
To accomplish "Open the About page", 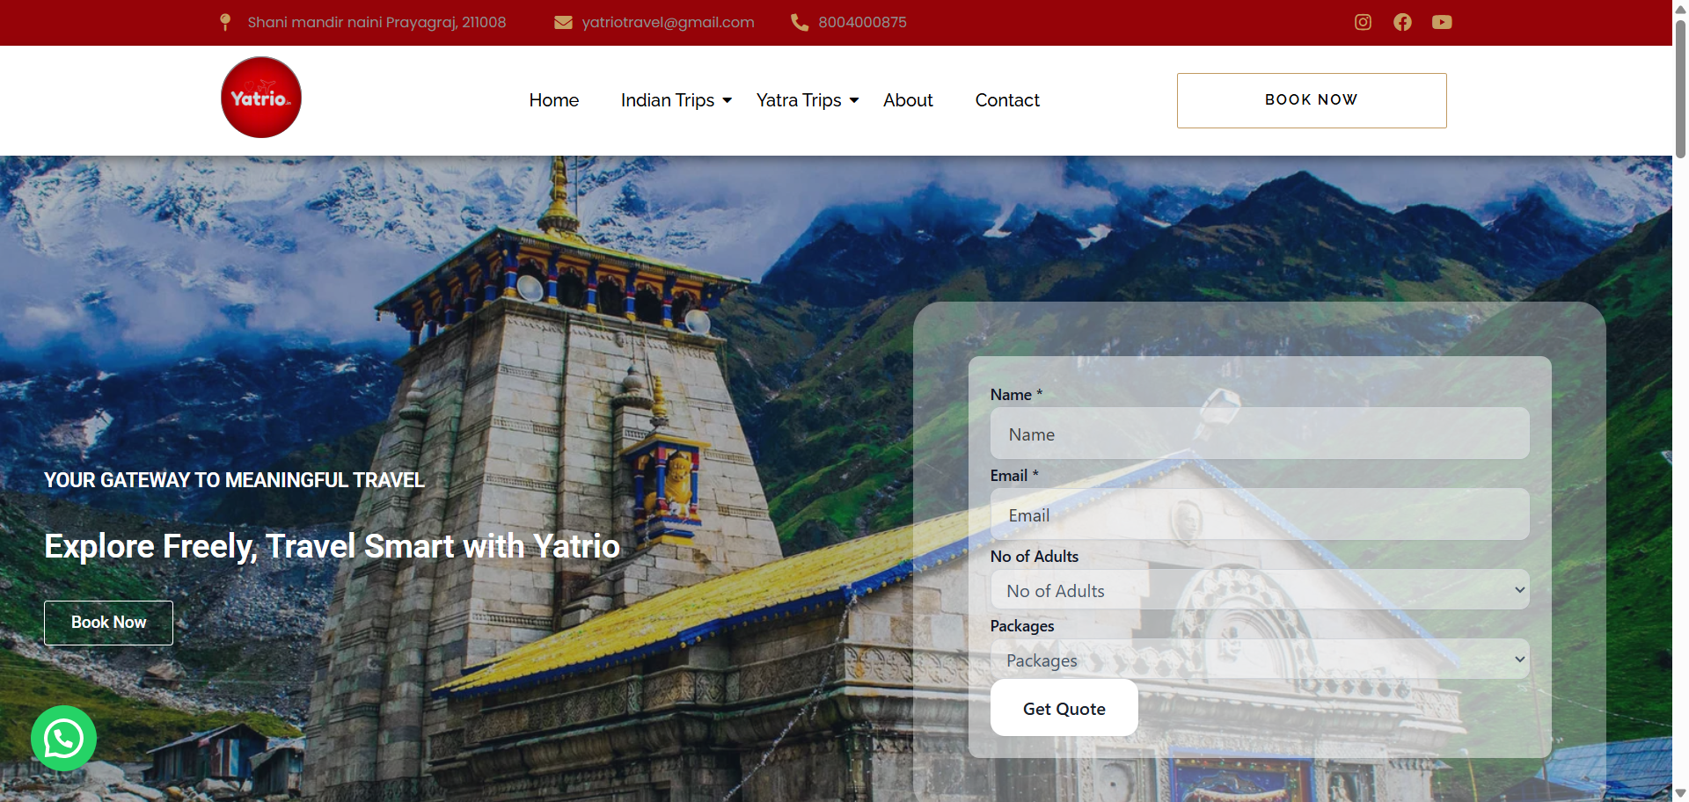I will pyautogui.click(x=908, y=100).
